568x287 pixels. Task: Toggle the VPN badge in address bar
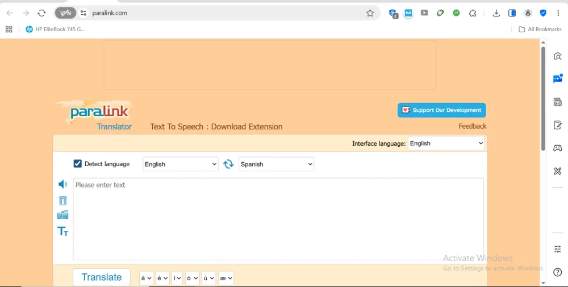(66, 13)
